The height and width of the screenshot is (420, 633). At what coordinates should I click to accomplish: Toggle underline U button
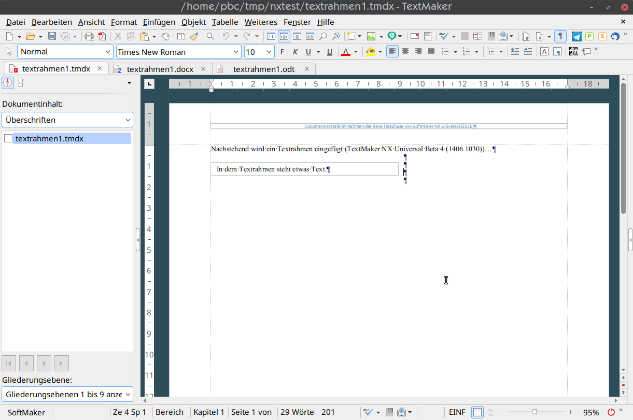pos(308,52)
